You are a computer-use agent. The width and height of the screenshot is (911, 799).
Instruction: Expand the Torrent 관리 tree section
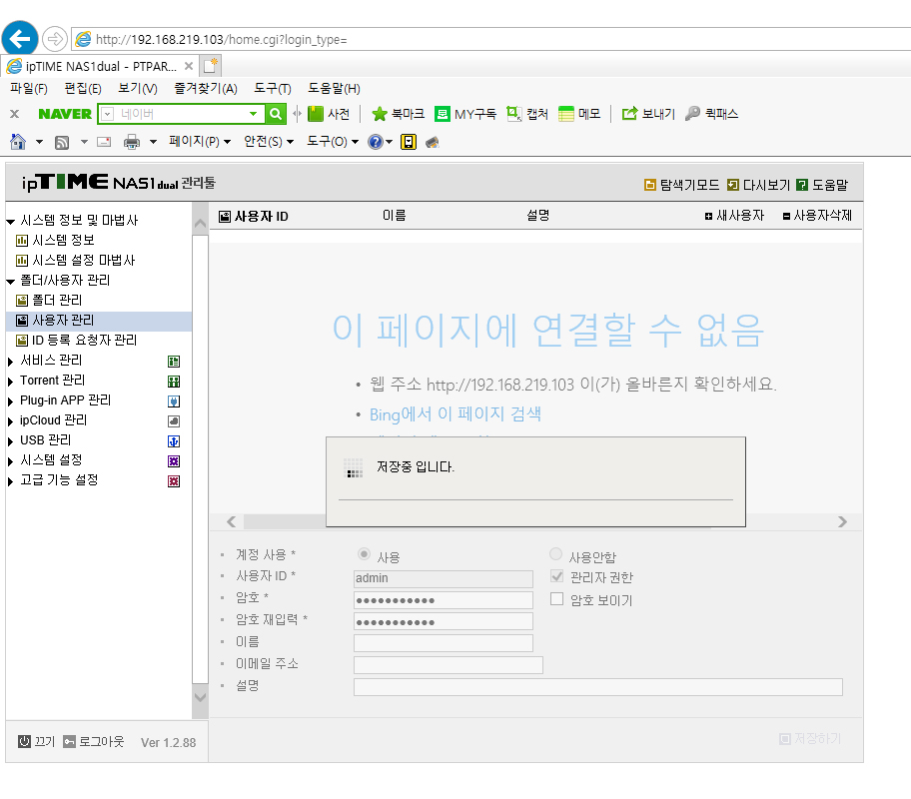tap(10, 382)
